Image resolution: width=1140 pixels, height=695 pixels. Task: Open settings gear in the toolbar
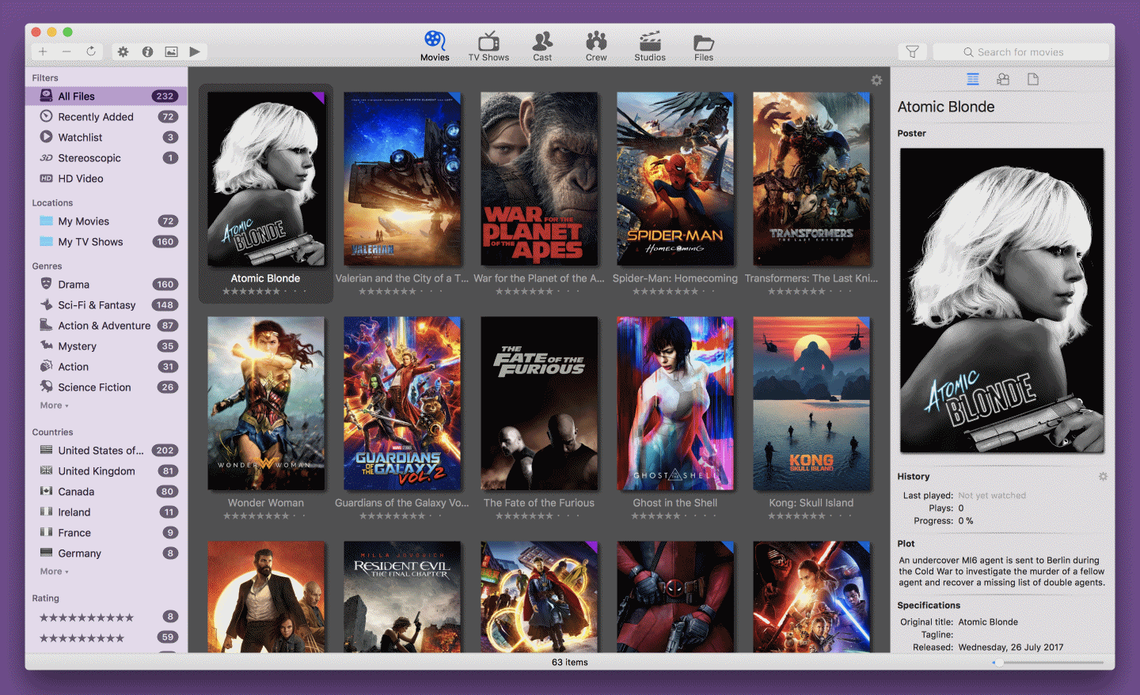click(123, 51)
